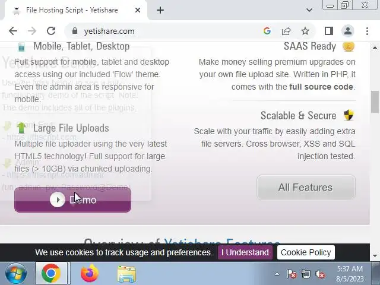The image size is (380, 285).
Task: Open the Windows Start menu
Action: click(16, 273)
